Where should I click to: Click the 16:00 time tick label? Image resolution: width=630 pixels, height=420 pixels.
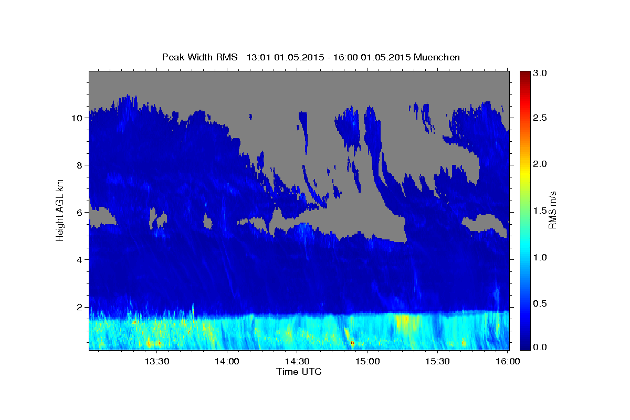click(508, 361)
